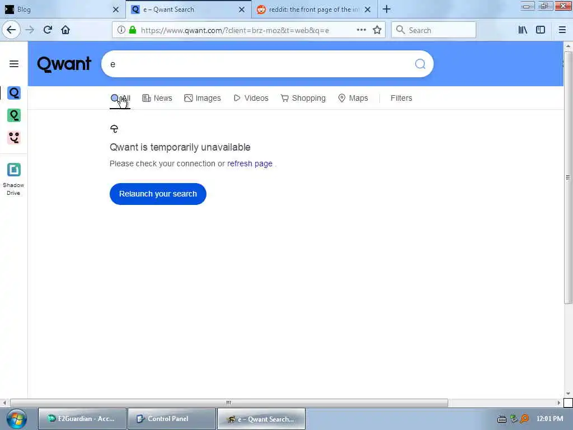Image resolution: width=573 pixels, height=430 pixels.
Task: Toggle the sidebar view icon
Action: [541, 30]
